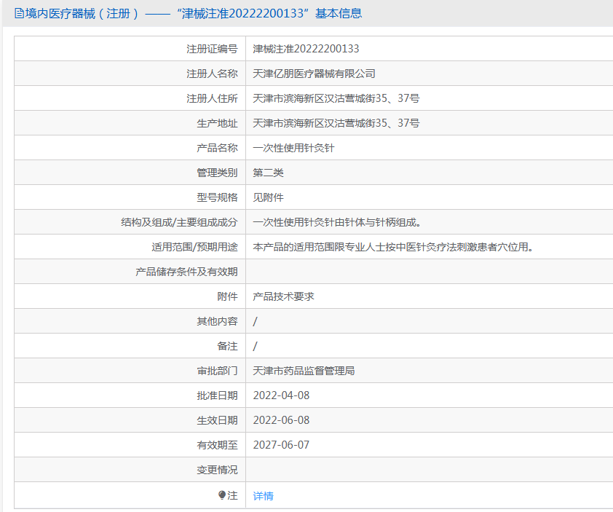Click the 其他内容 label
The image size is (613, 512).
pos(217,321)
